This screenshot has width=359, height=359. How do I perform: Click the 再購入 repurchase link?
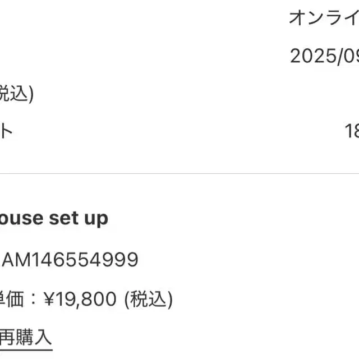tap(25, 337)
